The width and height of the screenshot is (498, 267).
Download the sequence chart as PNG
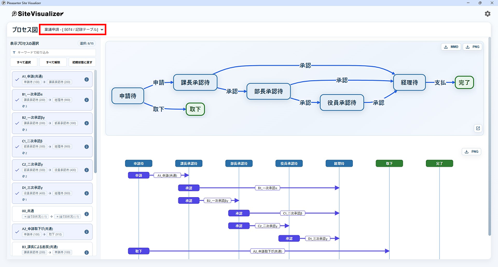point(472,152)
